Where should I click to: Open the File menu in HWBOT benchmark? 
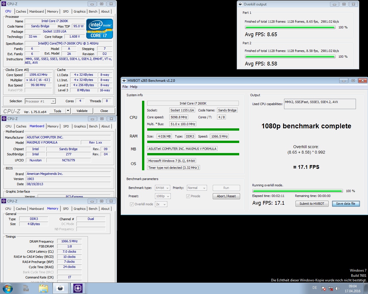pyautogui.click(x=125, y=87)
